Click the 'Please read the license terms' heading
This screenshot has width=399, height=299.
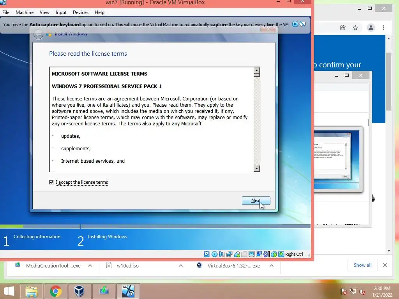[x=88, y=54]
